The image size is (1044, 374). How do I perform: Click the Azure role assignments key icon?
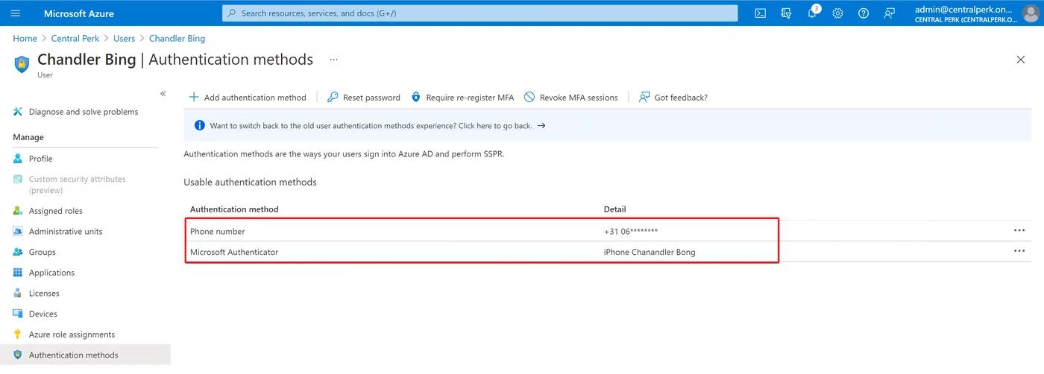pyautogui.click(x=18, y=335)
